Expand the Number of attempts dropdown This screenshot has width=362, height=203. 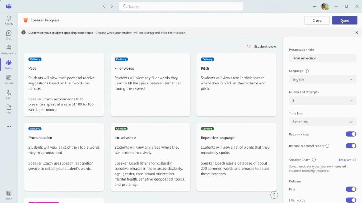322,100
